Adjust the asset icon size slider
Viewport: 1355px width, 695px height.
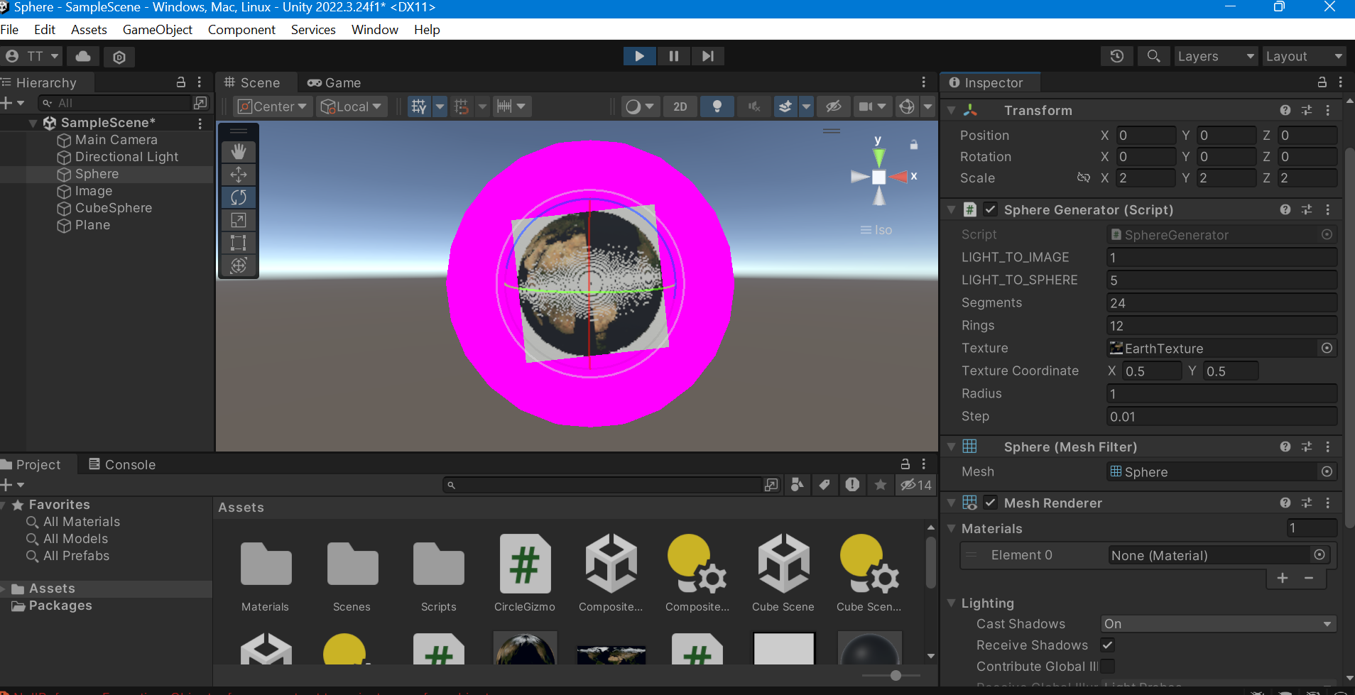[x=896, y=675]
